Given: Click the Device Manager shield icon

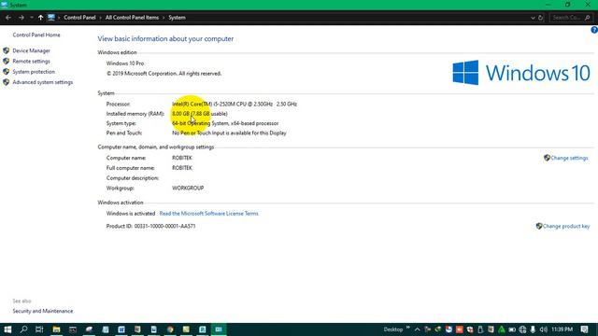Looking at the screenshot, I should tap(7, 50).
